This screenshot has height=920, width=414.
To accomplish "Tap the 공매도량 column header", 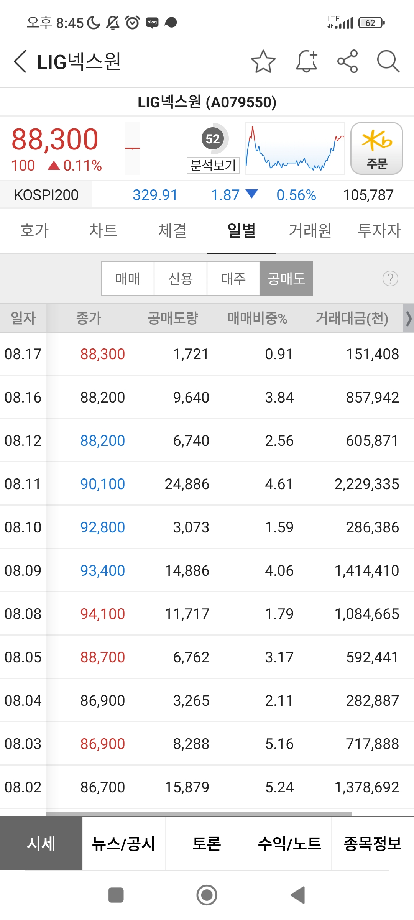I will (173, 318).
